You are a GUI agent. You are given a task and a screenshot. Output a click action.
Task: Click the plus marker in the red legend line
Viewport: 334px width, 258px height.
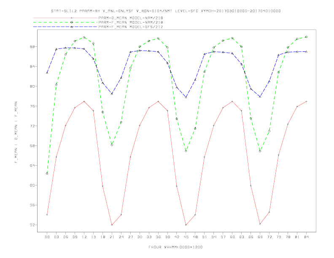pos(72,18)
